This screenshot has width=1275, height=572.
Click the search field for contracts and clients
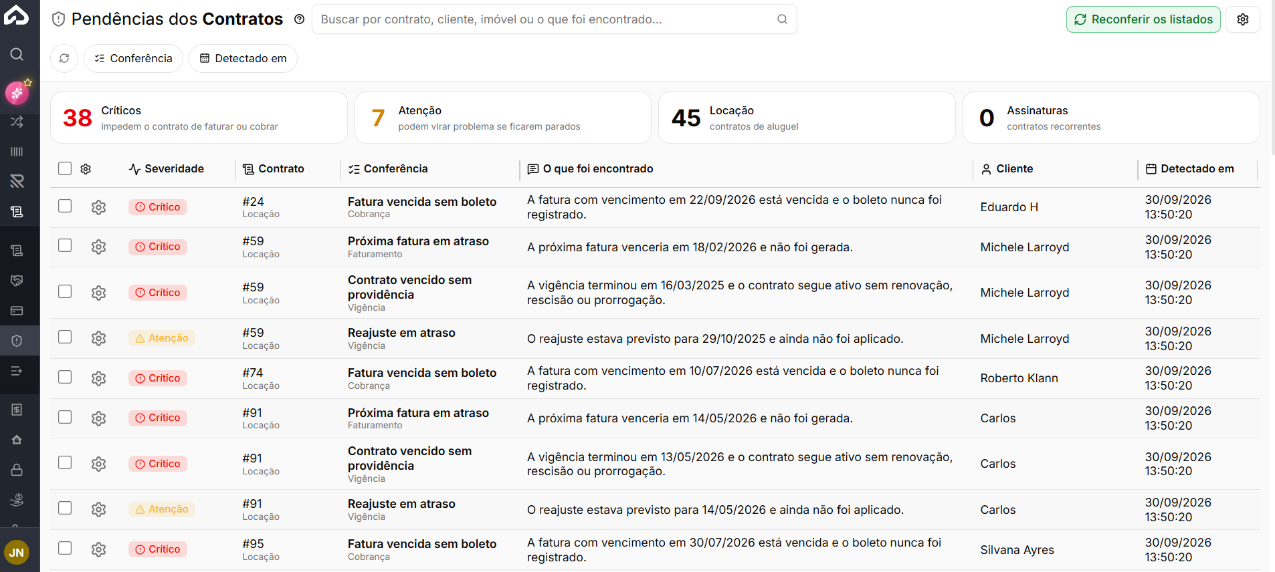(x=554, y=19)
